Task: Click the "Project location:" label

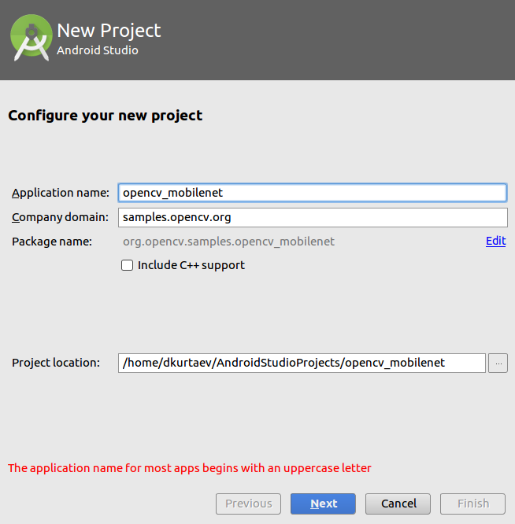Action: (56, 363)
